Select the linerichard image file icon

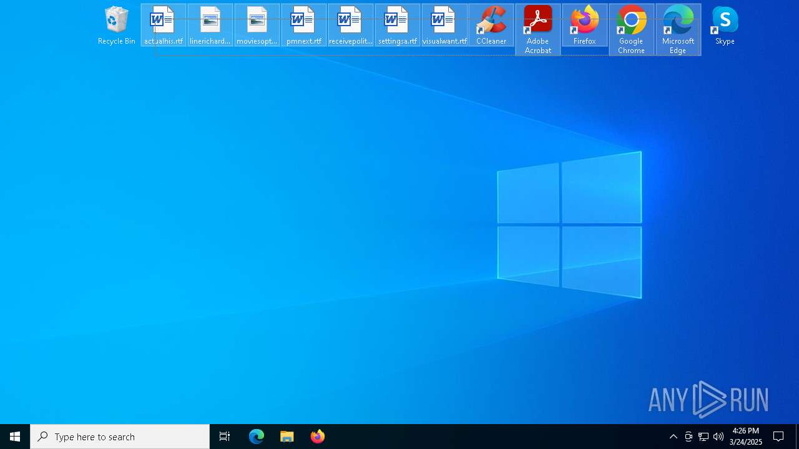210,26
